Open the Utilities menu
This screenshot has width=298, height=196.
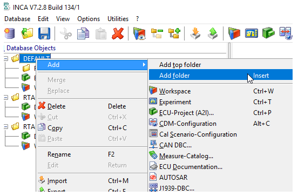(118, 19)
